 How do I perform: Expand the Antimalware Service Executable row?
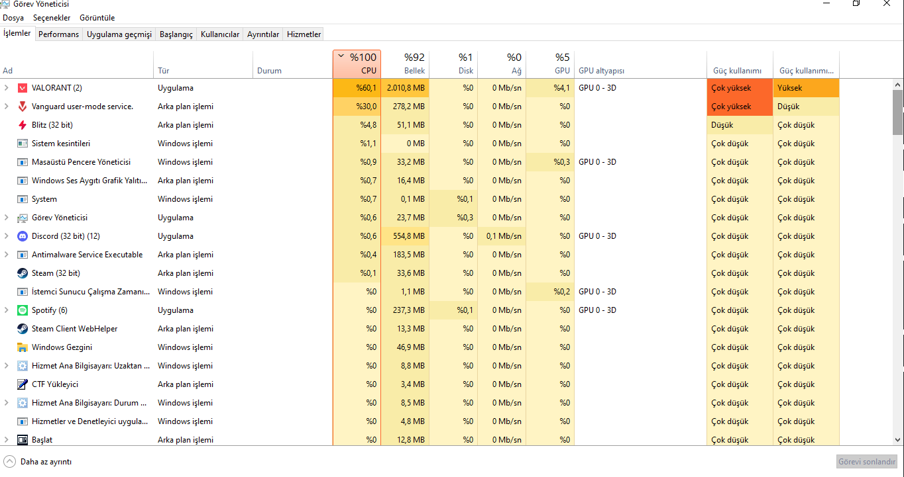(7, 255)
